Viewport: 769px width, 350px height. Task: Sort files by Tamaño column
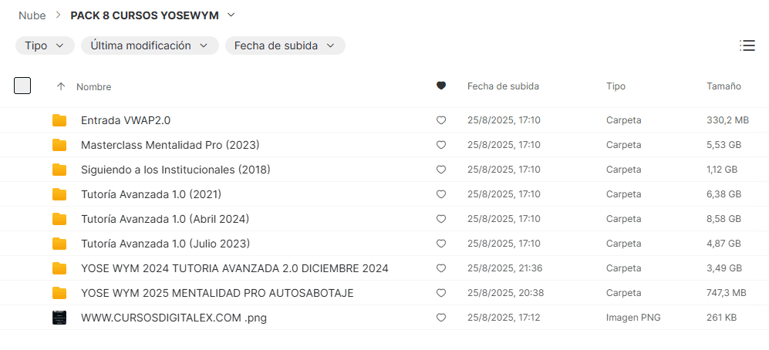(x=723, y=86)
